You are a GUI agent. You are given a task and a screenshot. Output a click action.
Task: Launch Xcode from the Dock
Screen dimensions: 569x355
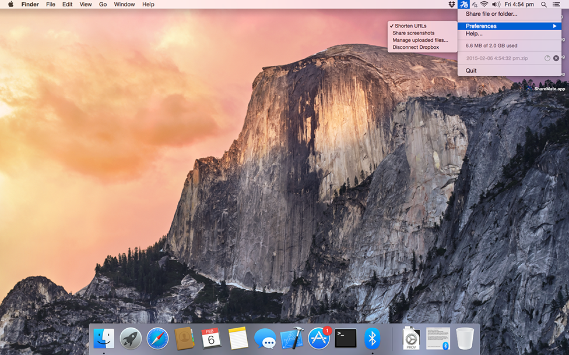coord(292,338)
